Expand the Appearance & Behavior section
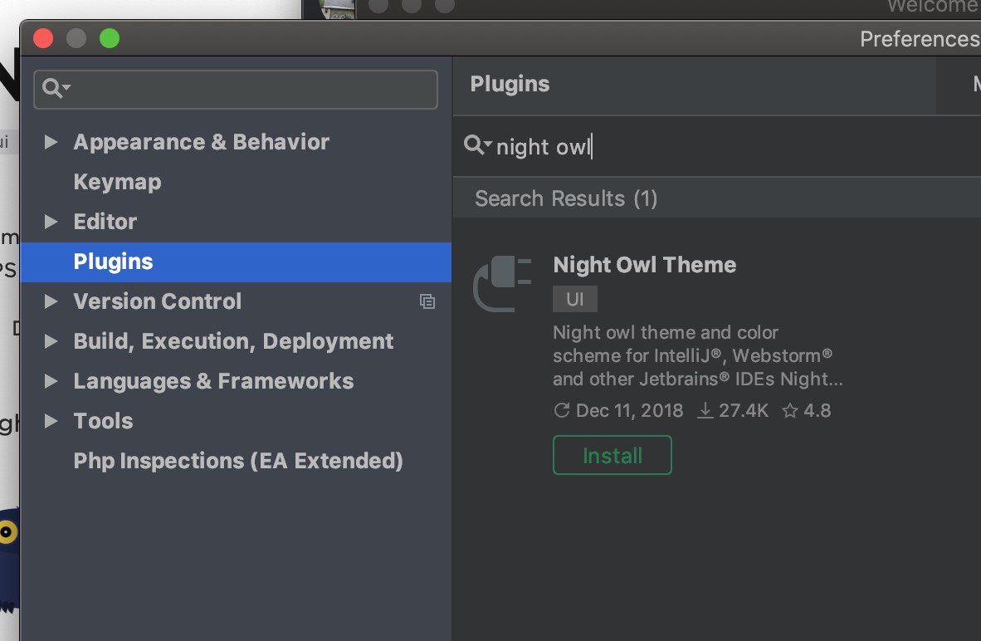Viewport: 981px width, 641px height. pos(51,142)
